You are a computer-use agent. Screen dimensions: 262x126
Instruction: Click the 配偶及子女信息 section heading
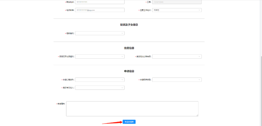click(129, 25)
